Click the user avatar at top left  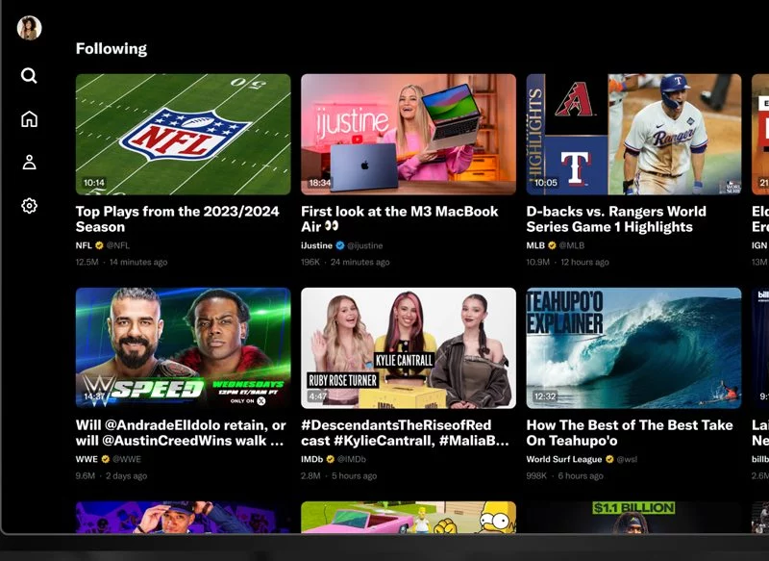click(x=29, y=28)
